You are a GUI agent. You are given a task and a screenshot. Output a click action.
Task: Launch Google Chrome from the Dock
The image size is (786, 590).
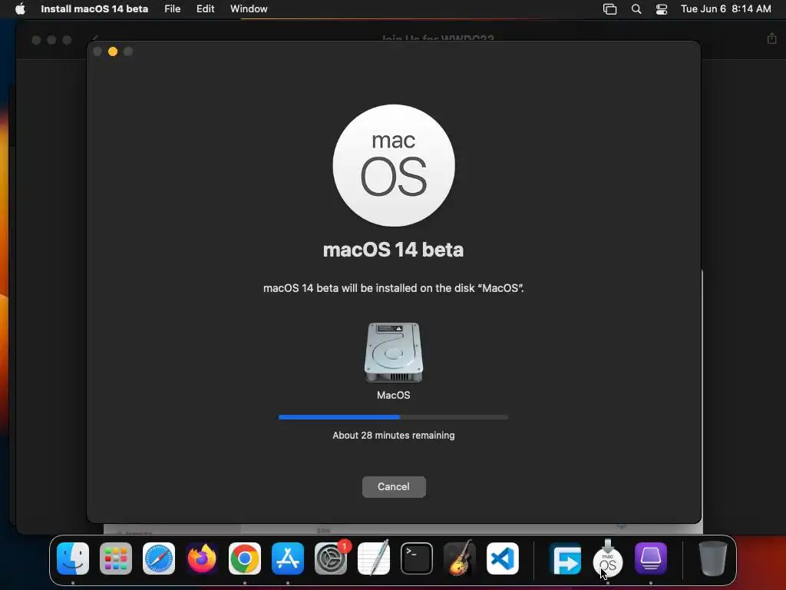[245, 559]
